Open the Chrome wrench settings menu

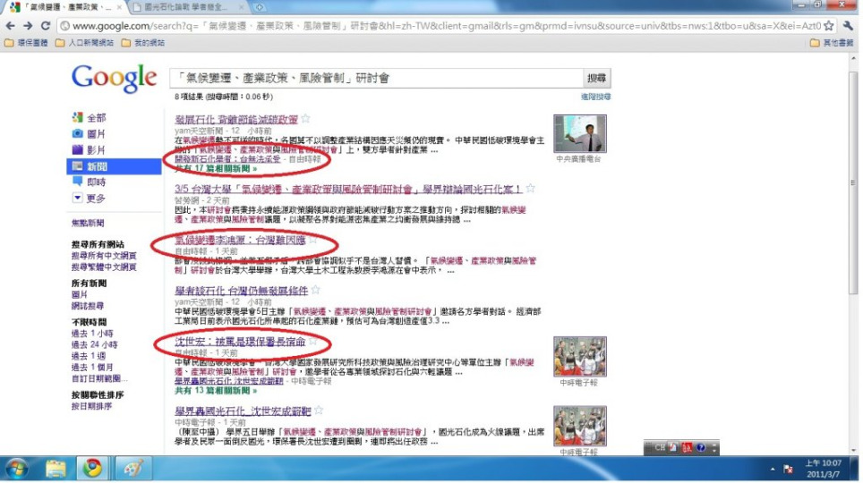[848, 26]
